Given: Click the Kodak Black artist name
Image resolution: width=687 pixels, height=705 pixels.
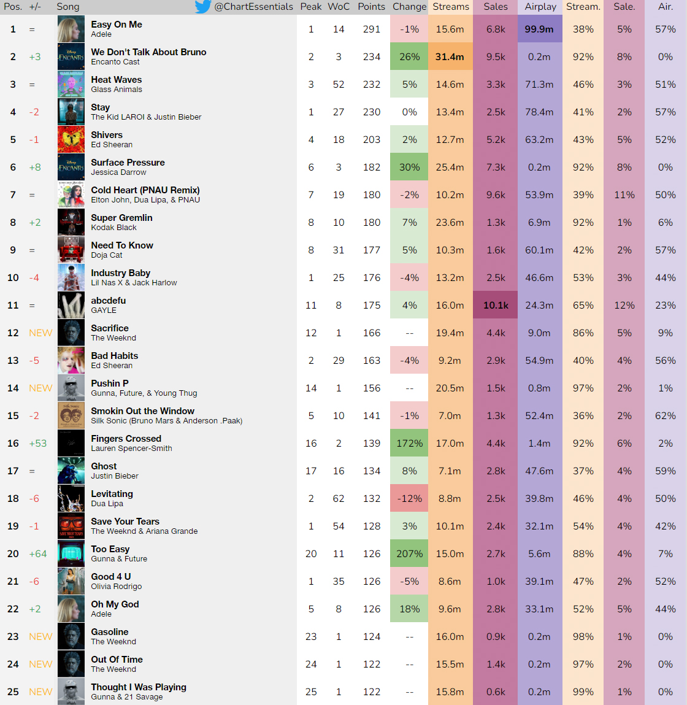Looking at the screenshot, I should click(113, 228).
